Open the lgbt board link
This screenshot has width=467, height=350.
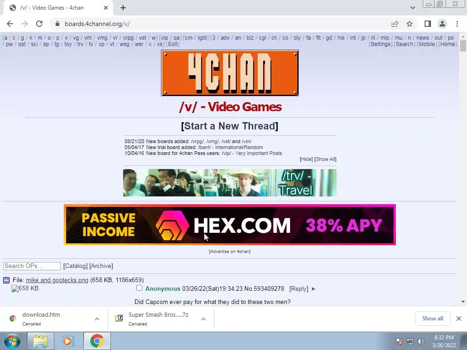pos(202,38)
